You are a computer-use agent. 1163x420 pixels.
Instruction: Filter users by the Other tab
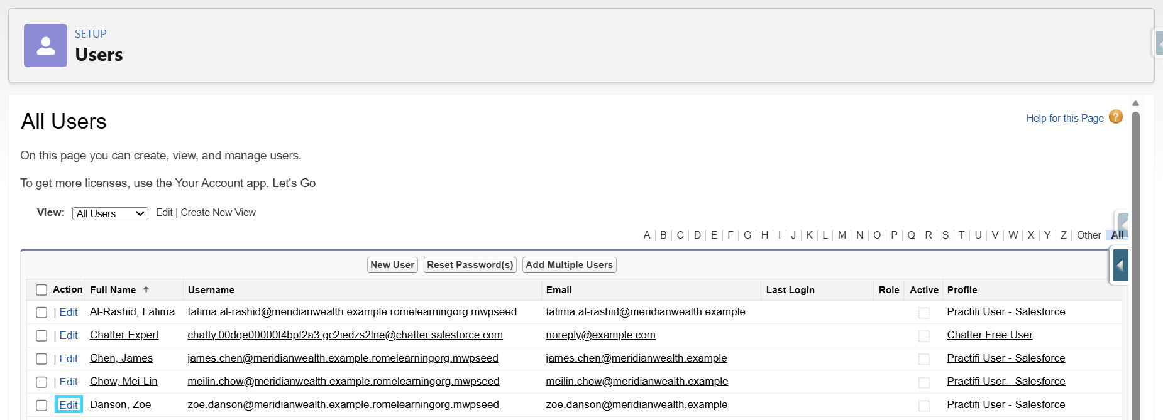1089,235
